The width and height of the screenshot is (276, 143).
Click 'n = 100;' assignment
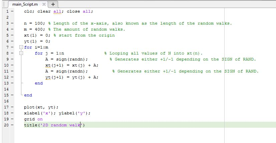(x=34, y=23)
